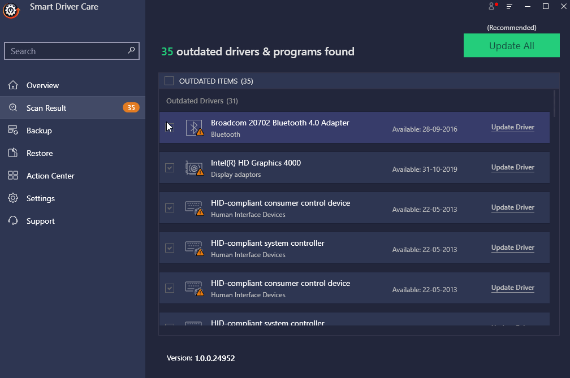The image size is (570, 378).
Task: Click the Intel HD Graphics device icon
Action: [195, 168]
